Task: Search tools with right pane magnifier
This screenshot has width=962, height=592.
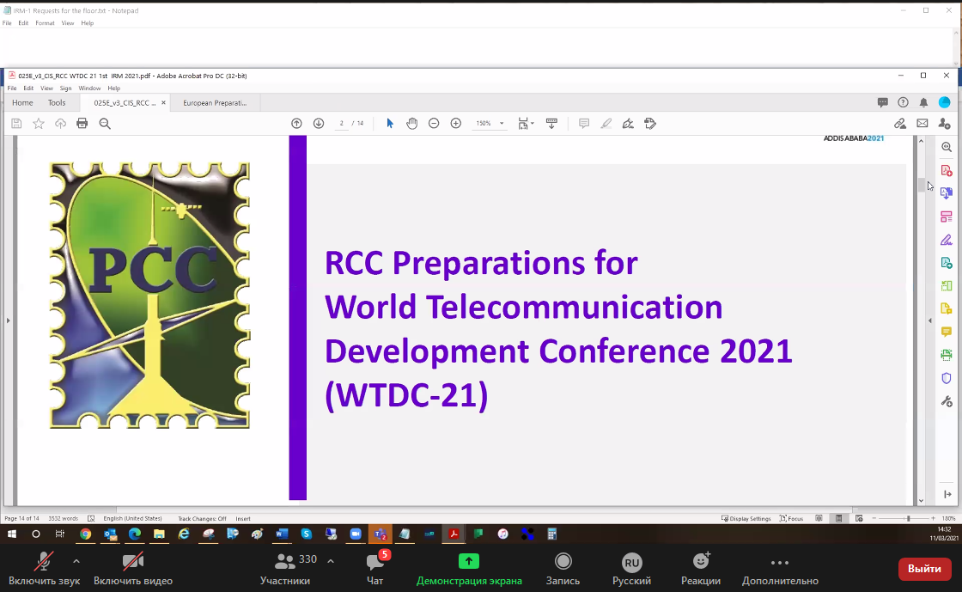Action: click(x=947, y=147)
